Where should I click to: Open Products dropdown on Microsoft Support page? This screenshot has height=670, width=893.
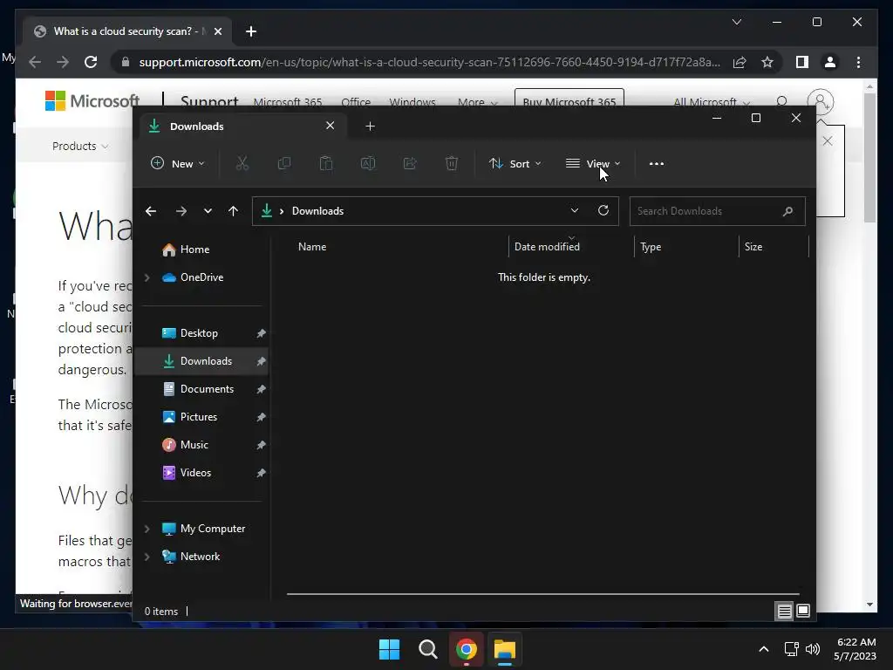click(80, 146)
